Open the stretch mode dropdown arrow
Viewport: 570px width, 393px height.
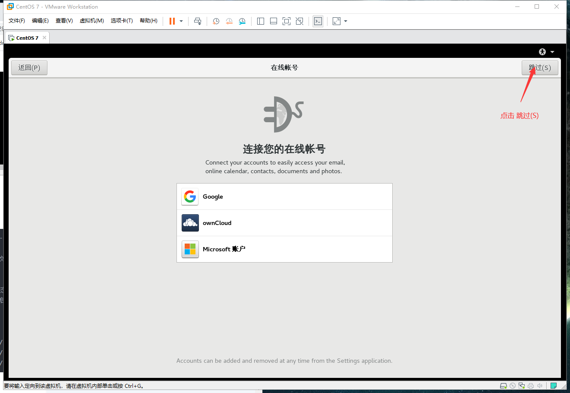pos(345,21)
